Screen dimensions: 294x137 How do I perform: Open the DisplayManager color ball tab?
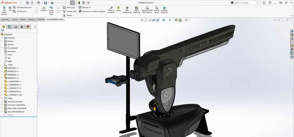pyautogui.click(x=28, y=27)
